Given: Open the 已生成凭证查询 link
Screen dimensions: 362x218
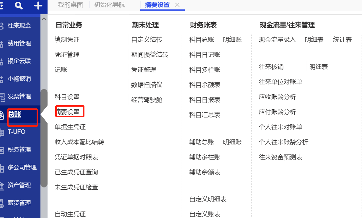Looking at the screenshot, I should pyautogui.click(x=76, y=172).
